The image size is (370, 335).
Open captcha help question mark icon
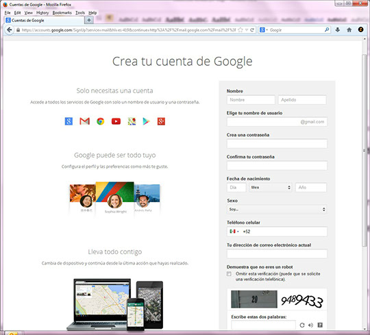(x=320, y=325)
